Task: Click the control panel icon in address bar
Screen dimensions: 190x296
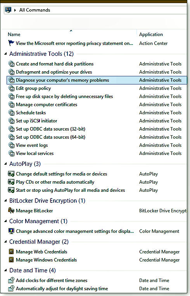Action: coord(8,10)
